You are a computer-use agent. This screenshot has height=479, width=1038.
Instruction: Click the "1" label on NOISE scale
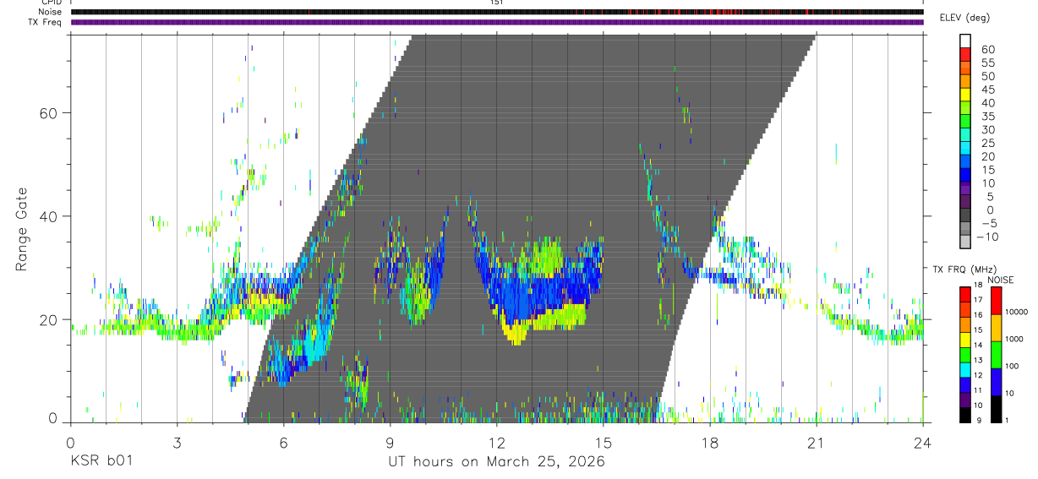1007,421
